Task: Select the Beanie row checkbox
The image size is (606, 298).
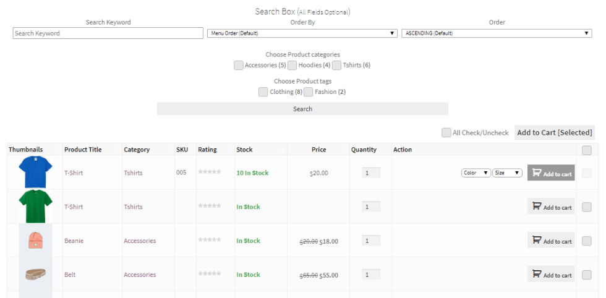Action: (x=587, y=241)
